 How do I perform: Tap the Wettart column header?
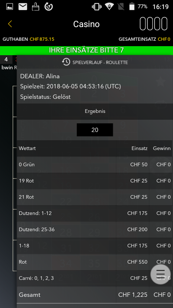point(27,148)
